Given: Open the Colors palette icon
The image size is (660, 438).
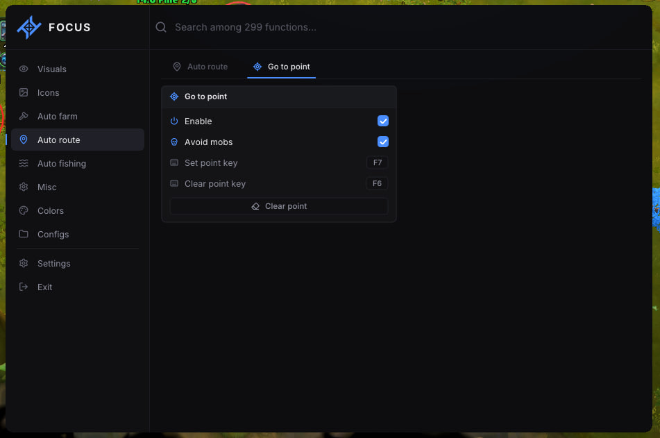Looking at the screenshot, I should [24, 210].
